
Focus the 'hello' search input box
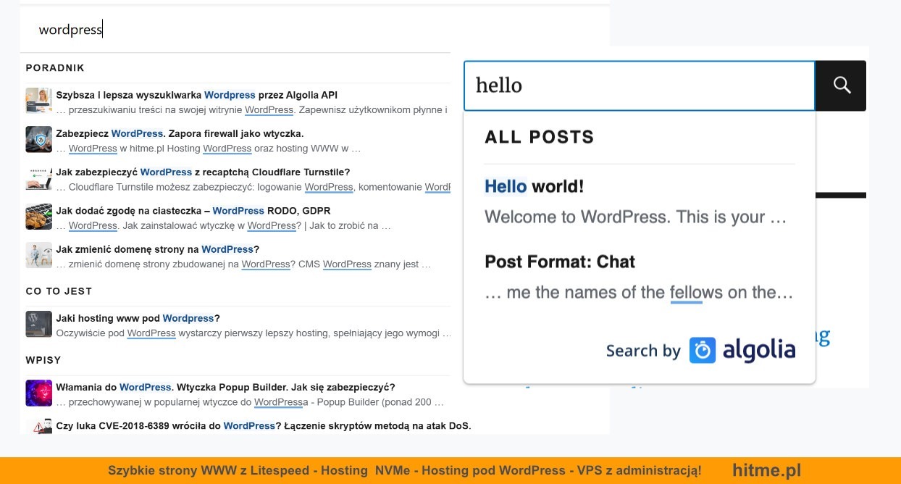tap(637, 85)
